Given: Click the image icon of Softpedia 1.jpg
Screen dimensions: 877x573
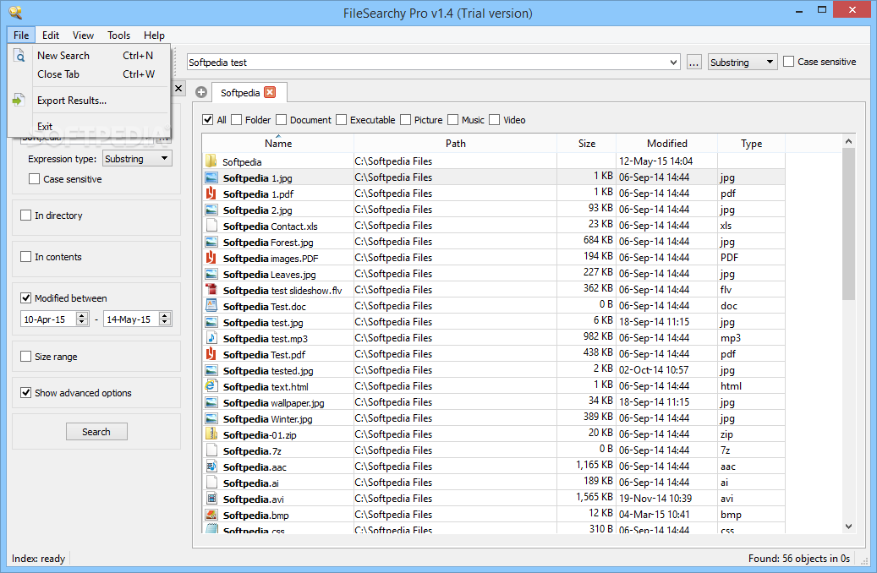Looking at the screenshot, I should 211,177.
